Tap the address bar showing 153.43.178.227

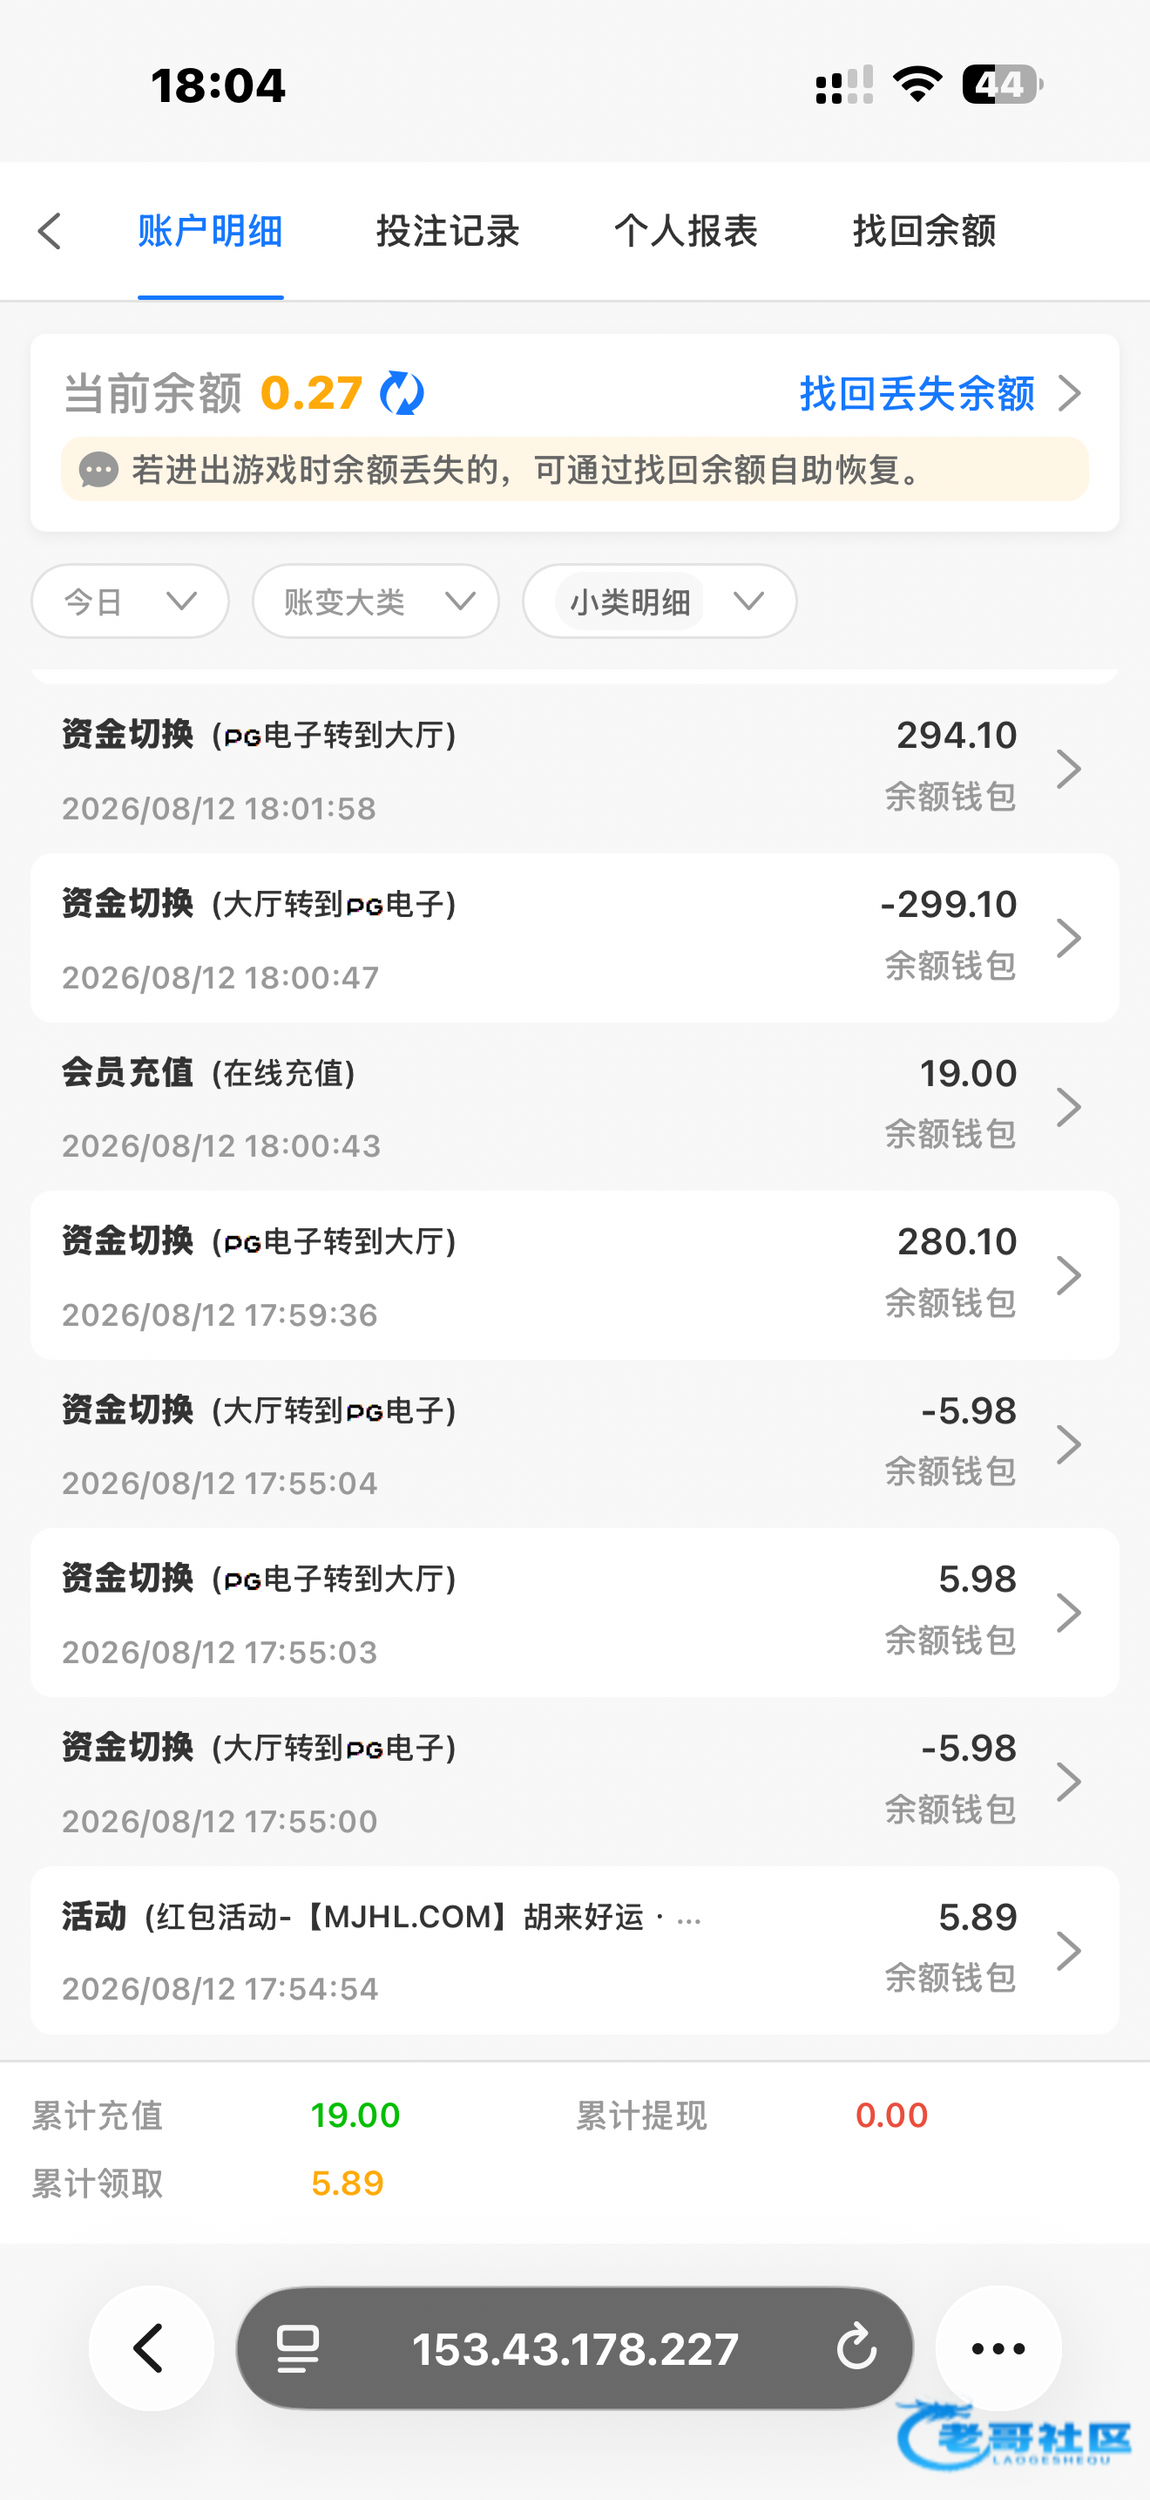575,2348
